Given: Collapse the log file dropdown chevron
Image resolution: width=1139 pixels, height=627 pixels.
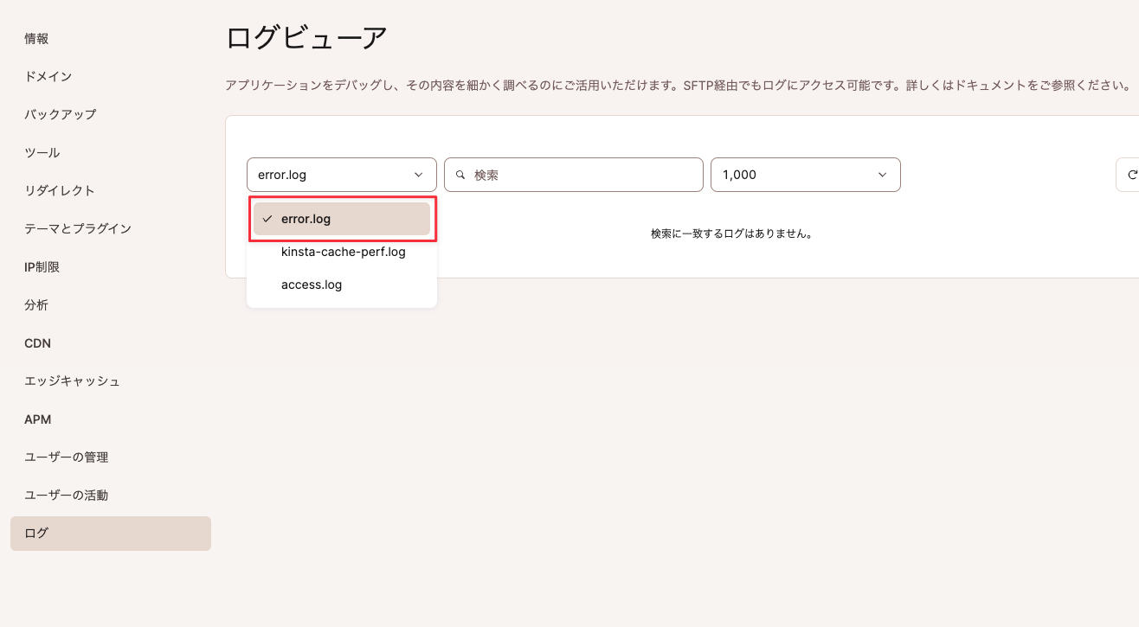Looking at the screenshot, I should click(x=419, y=175).
